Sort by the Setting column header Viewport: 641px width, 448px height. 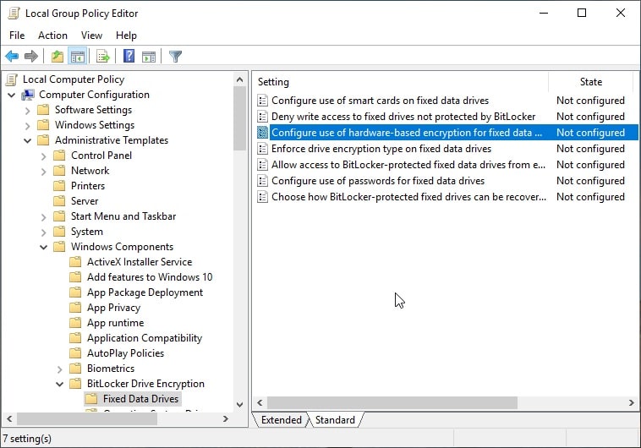coord(401,82)
